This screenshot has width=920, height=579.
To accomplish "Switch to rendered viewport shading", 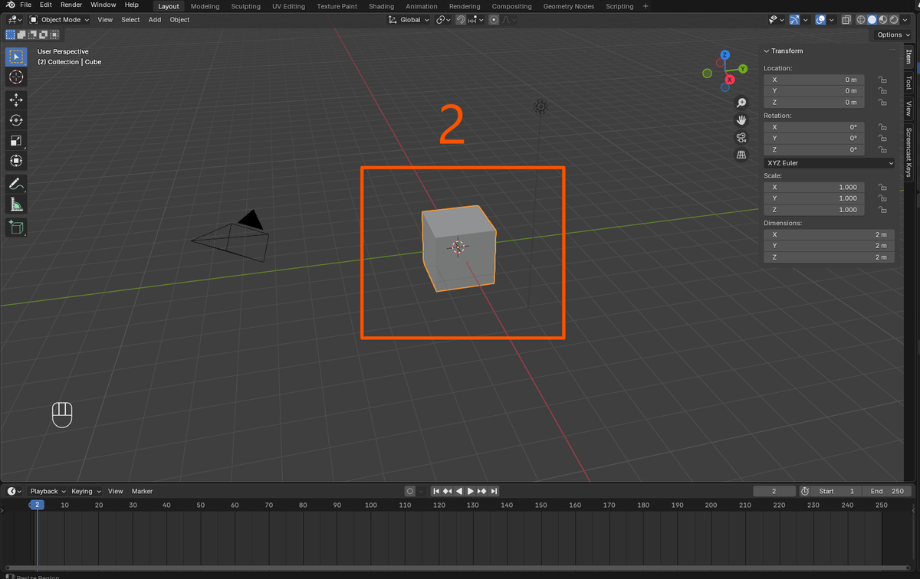I will click(x=893, y=20).
